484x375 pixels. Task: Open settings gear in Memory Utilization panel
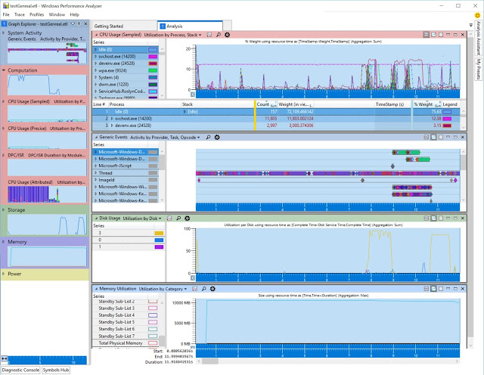tap(213, 289)
